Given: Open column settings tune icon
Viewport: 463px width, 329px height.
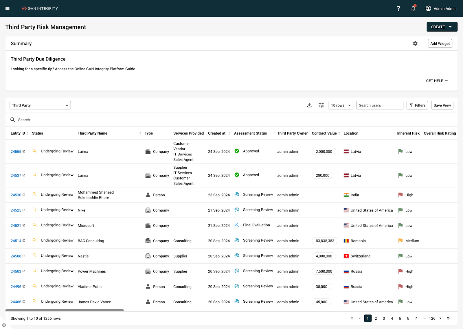Looking at the screenshot, I should tap(321, 105).
